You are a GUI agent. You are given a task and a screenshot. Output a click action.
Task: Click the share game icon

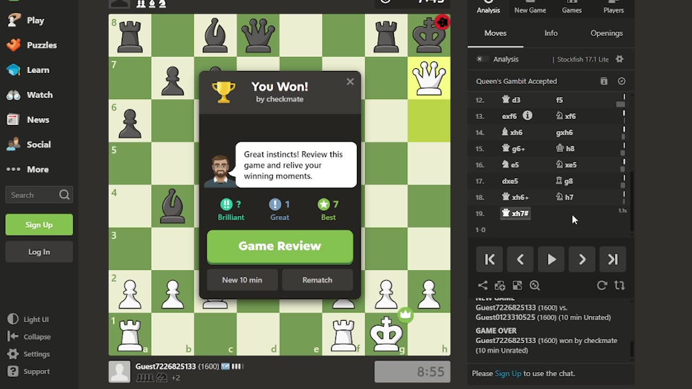[482, 285]
